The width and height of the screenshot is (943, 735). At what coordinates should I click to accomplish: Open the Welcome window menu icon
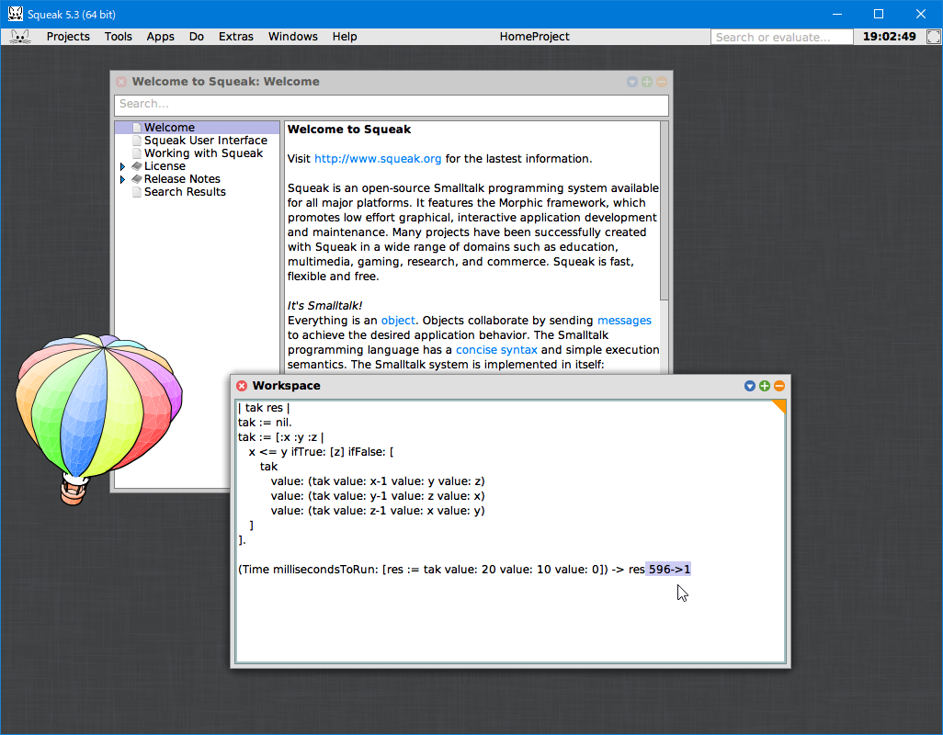632,82
